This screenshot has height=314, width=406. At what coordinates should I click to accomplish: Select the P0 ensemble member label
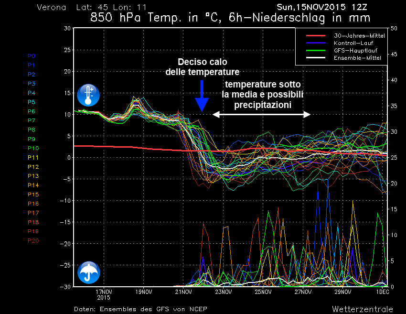32,56
